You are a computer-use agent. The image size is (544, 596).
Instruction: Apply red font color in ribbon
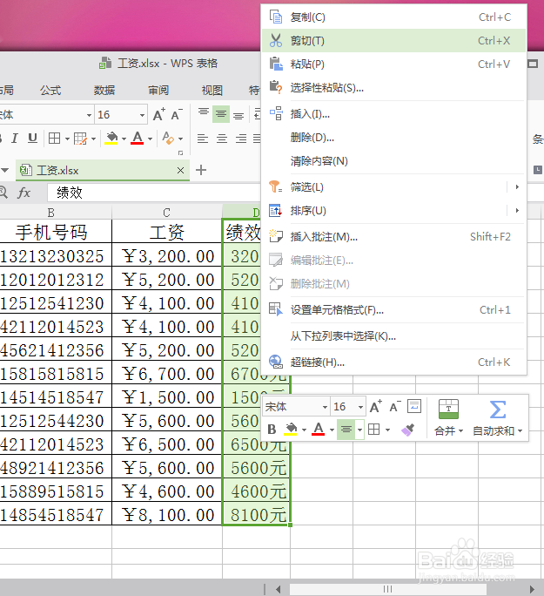(x=138, y=138)
